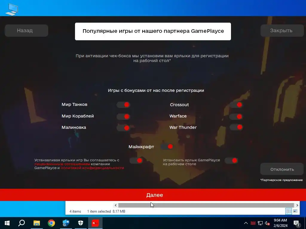Toggle the license agreement acceptance switch
This screenshot has width=306, height=229.
tap(136, 160)
